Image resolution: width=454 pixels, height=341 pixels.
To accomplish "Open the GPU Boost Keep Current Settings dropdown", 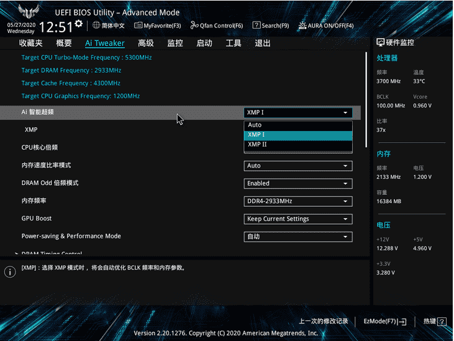I will (x=298, y=219).
